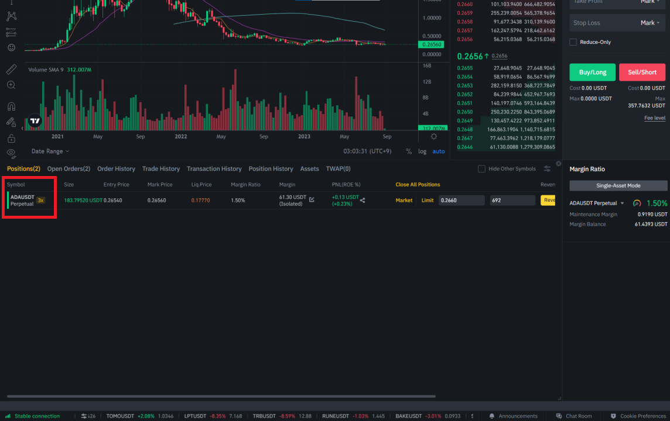Open the TWAP(0) tab
This screenshot has width=670, height=421.
click(338, 169)
